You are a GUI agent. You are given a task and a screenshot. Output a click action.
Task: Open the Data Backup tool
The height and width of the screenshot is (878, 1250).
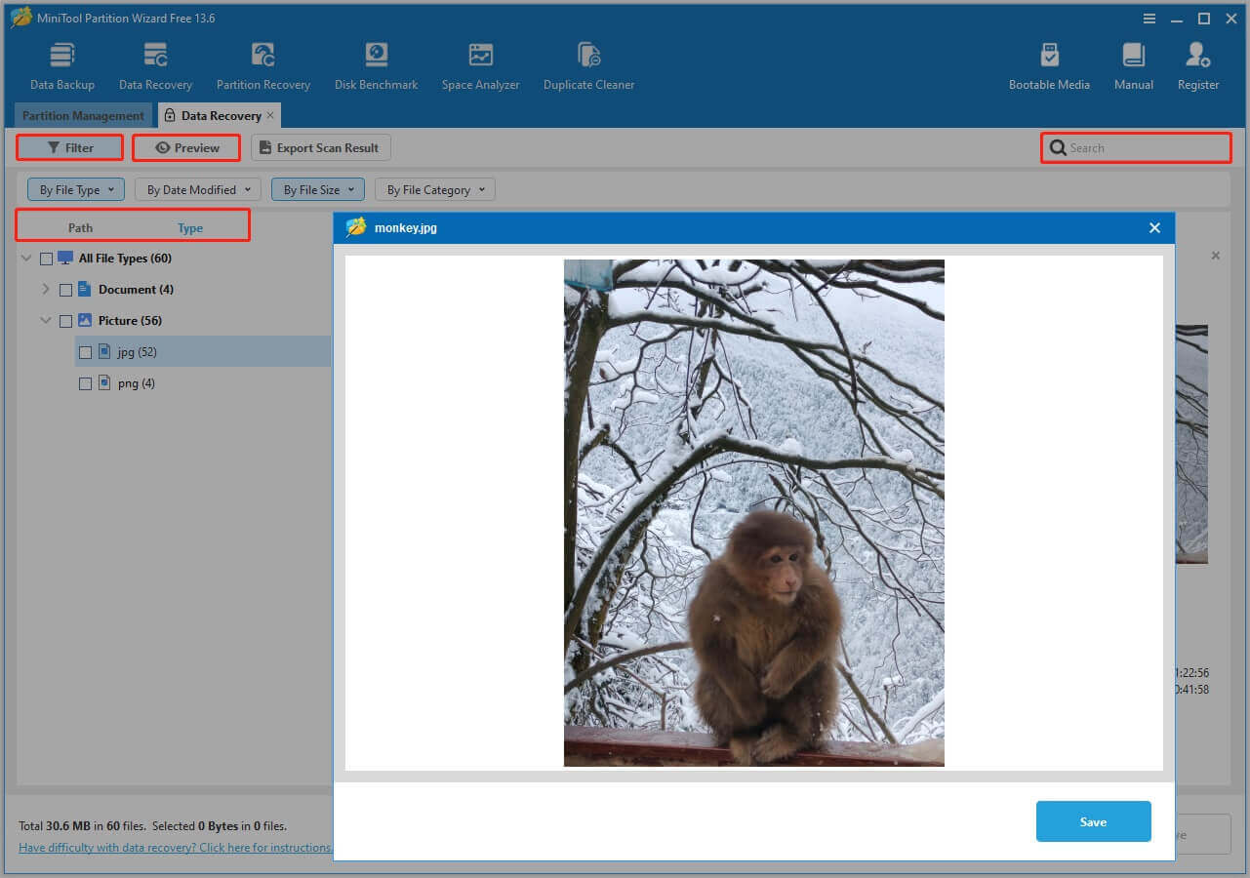[61, 63]
